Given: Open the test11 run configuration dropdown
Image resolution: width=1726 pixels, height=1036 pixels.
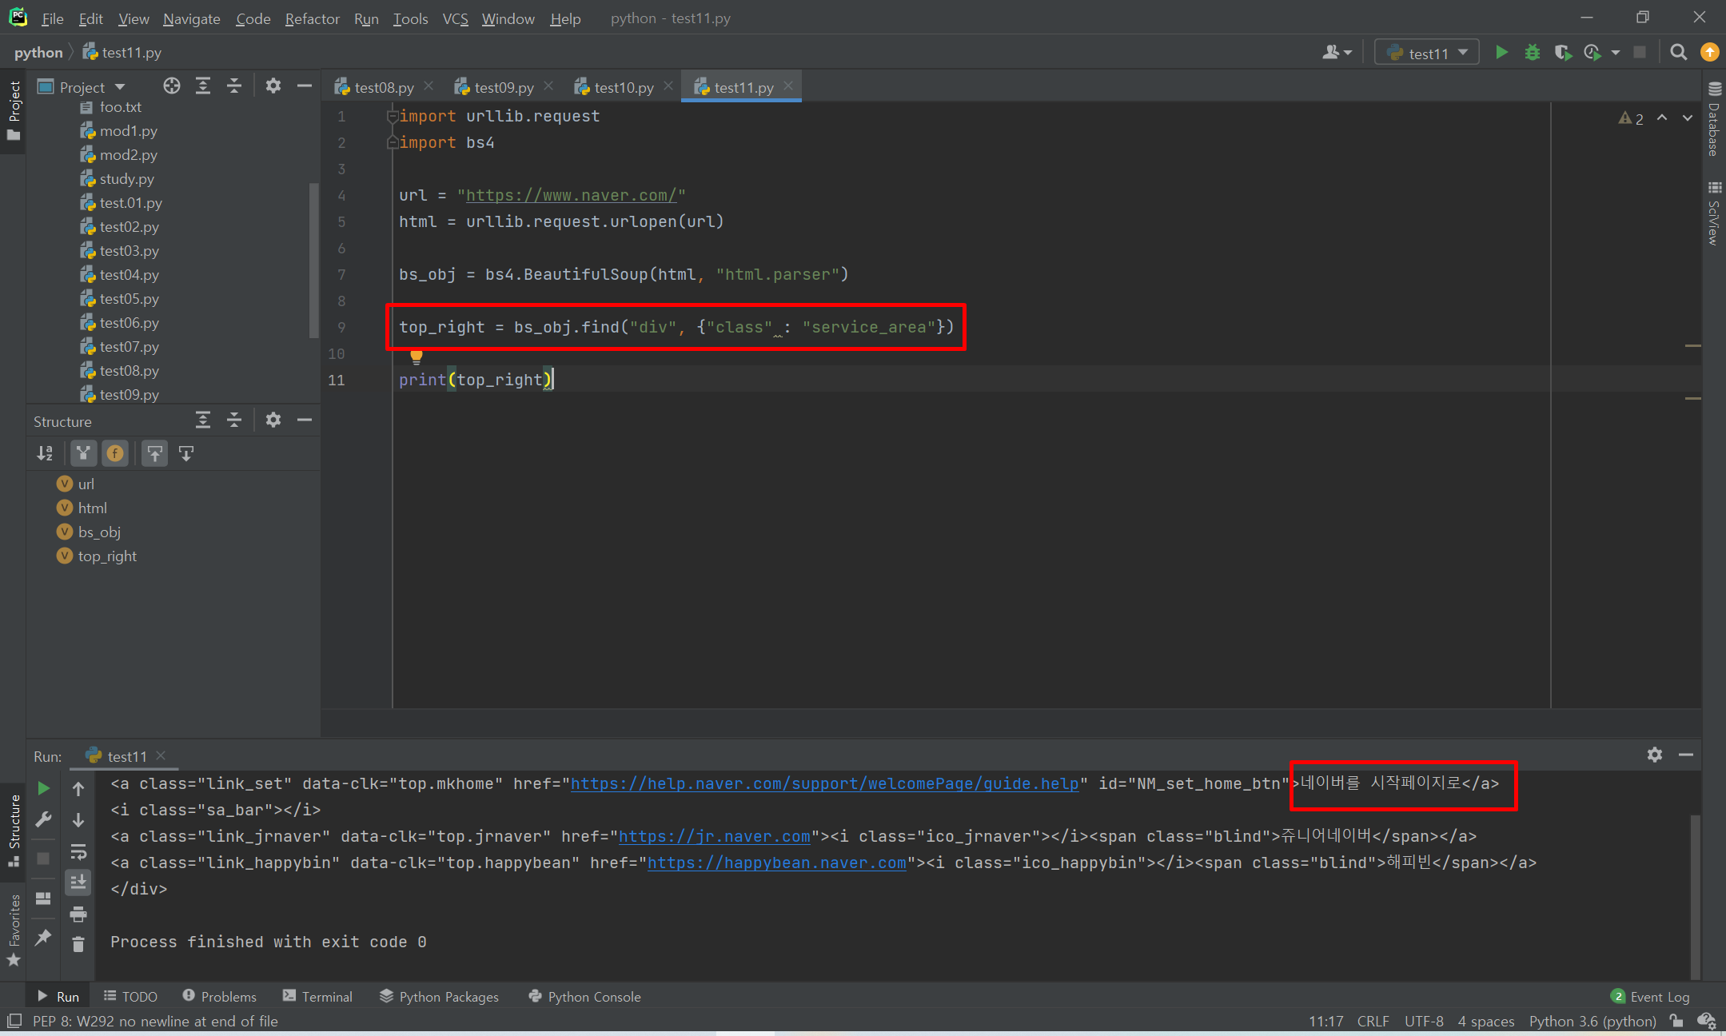Looking at the screenshot, I should 1428,53.
